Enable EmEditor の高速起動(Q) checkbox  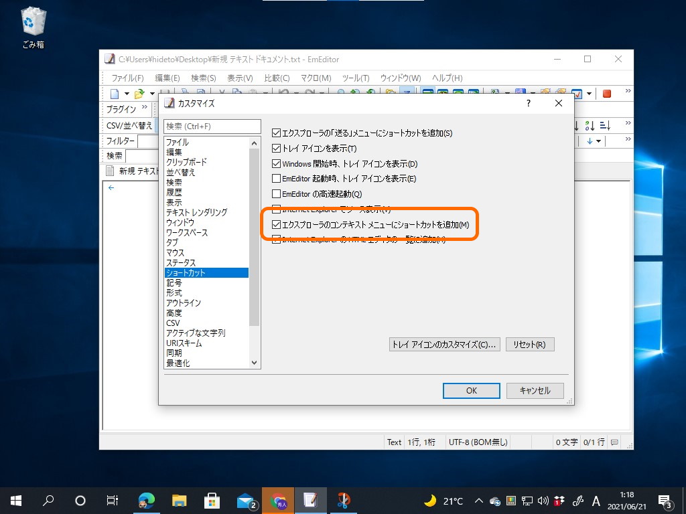point(276,193)
